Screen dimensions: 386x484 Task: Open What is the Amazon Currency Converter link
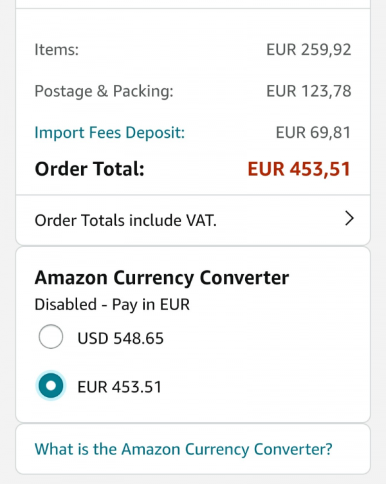point(183,449)
